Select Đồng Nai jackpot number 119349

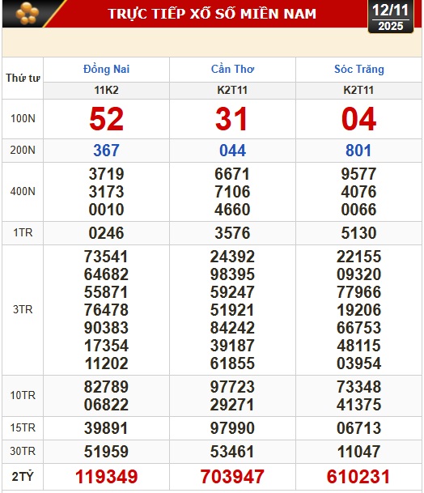tap(106, 477)
